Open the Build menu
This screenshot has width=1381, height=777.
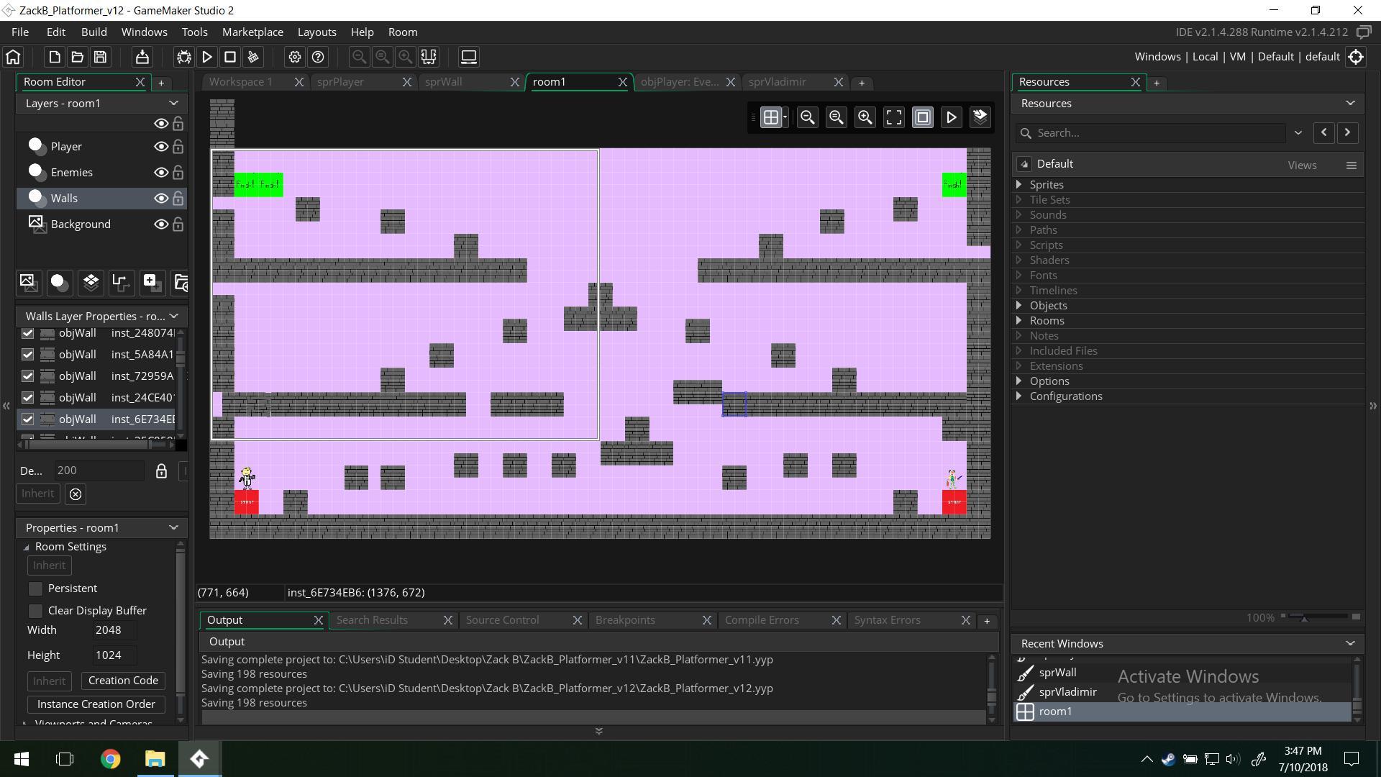tap(94, 32)
